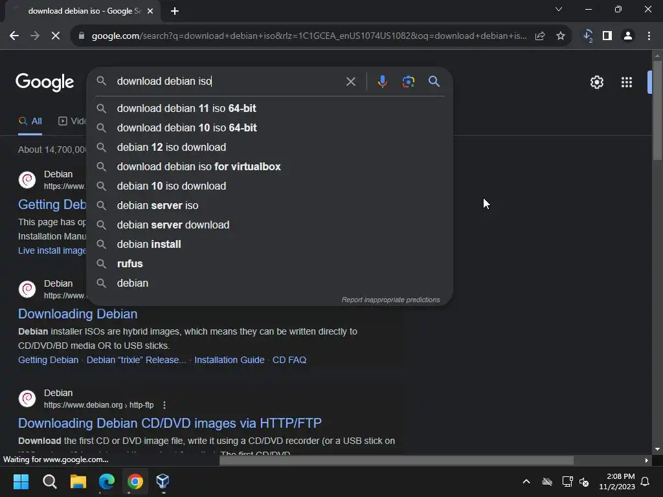Open File Explorer from taskbar
The image size is (663, 497).
pos(78,481)
